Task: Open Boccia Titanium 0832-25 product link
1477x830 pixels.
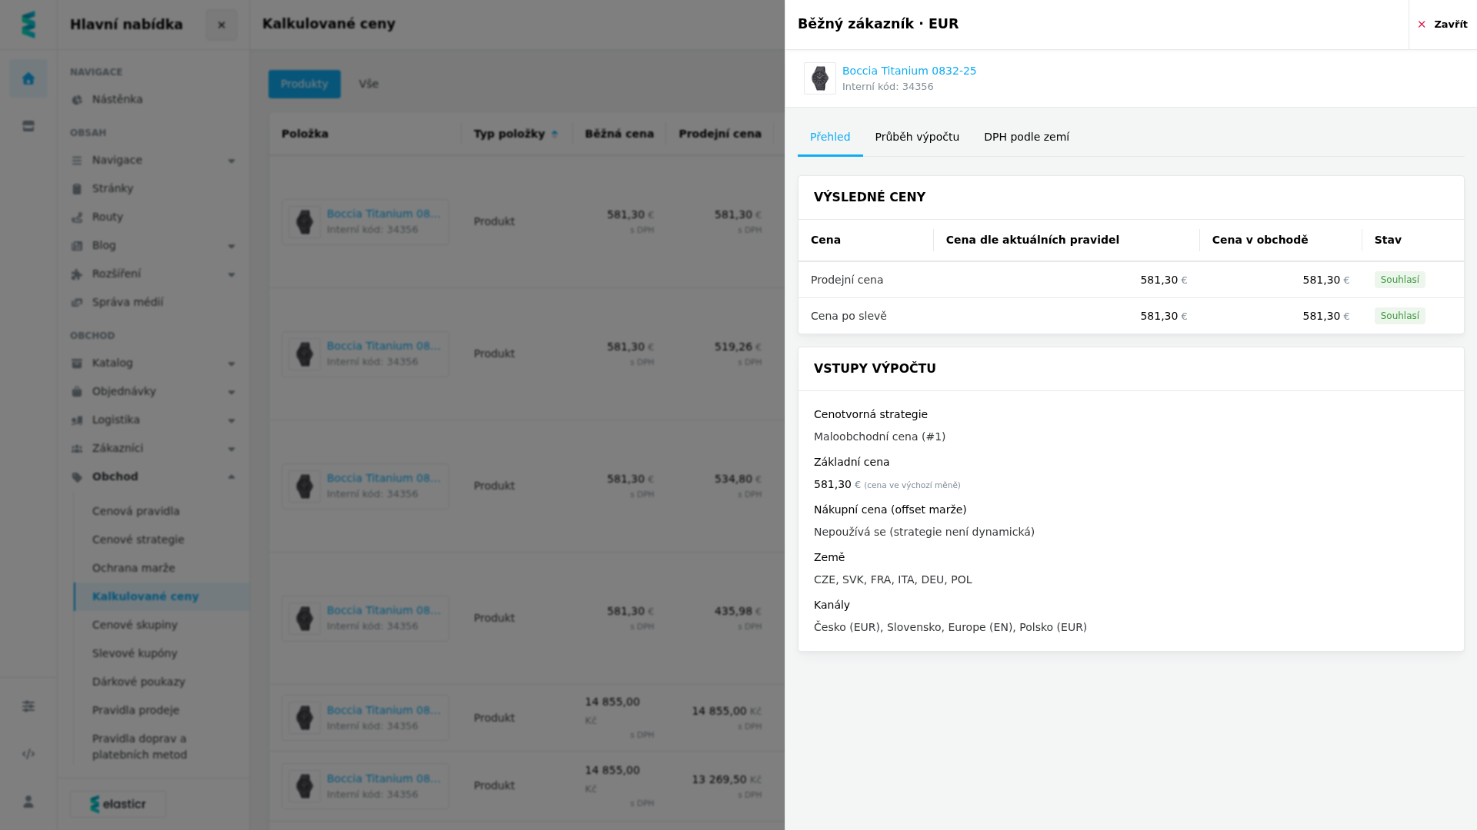Action: (x=909, y=71)
